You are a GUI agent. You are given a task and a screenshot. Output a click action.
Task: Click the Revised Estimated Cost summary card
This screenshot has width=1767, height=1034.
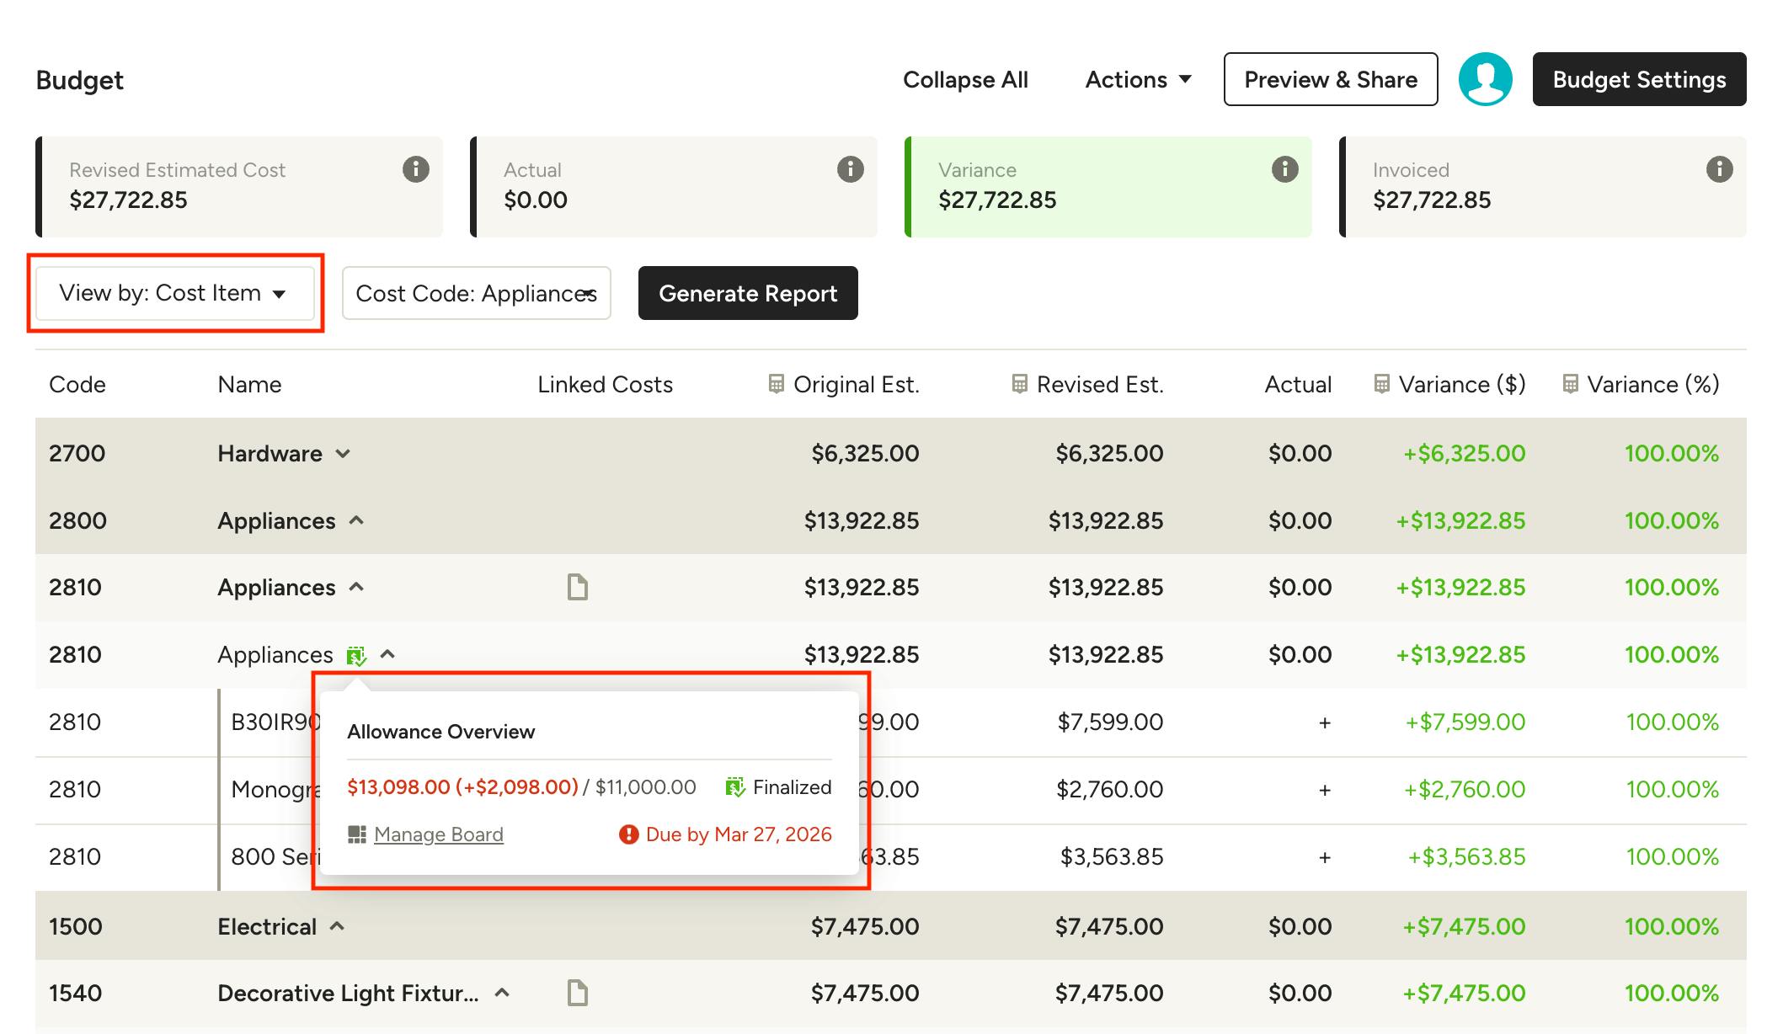[x=239, y=187]
